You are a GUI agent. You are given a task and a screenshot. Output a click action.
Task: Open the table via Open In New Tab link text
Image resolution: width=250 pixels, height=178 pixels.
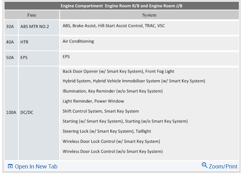(x=36, y=167)
